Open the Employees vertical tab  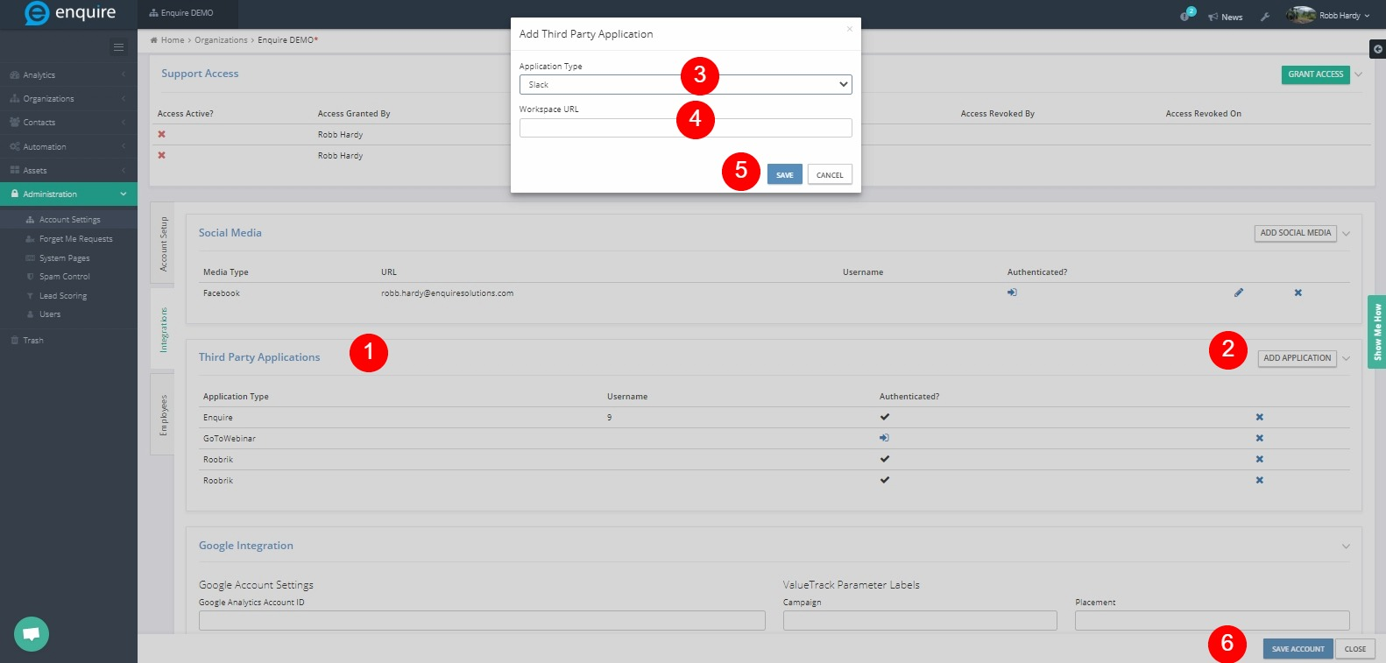tap(163, 414)
